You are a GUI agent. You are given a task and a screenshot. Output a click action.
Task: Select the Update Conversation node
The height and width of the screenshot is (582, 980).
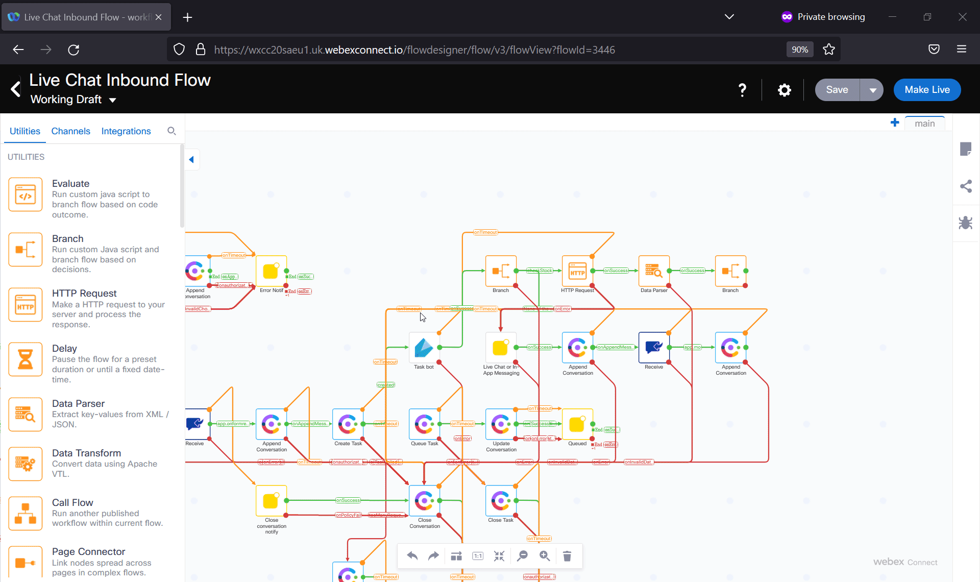tap(501, 424)
